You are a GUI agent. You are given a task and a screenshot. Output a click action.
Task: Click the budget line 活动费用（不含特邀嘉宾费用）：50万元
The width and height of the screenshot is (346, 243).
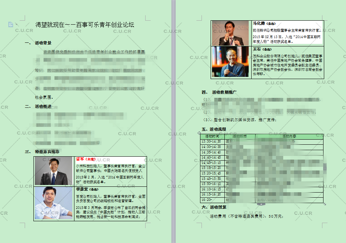pos(247,216)
